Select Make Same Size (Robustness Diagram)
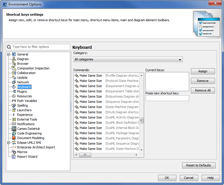This screenshot has width=224, height=185. point(107,96)
